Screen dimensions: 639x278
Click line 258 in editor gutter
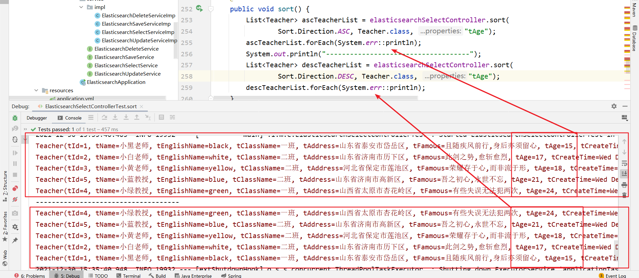click(x=187, y=76)
